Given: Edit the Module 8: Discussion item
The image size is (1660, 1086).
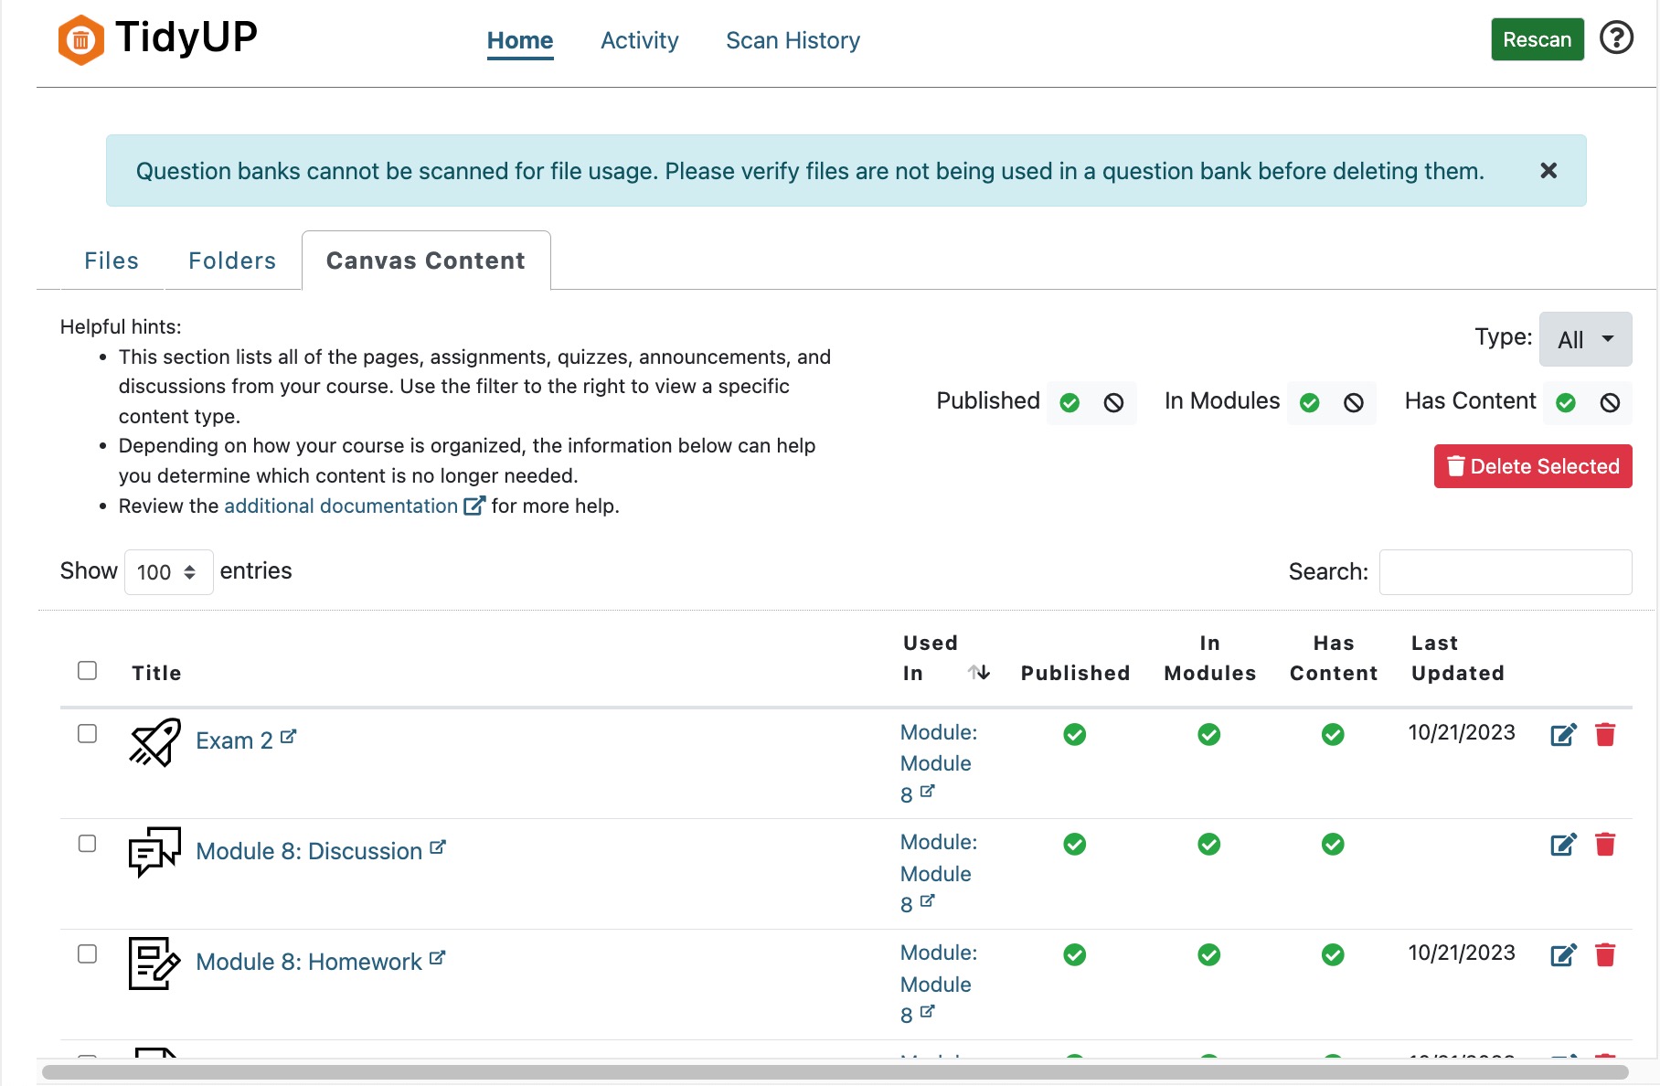Looking at the screenshot, I should (1564, 845).
